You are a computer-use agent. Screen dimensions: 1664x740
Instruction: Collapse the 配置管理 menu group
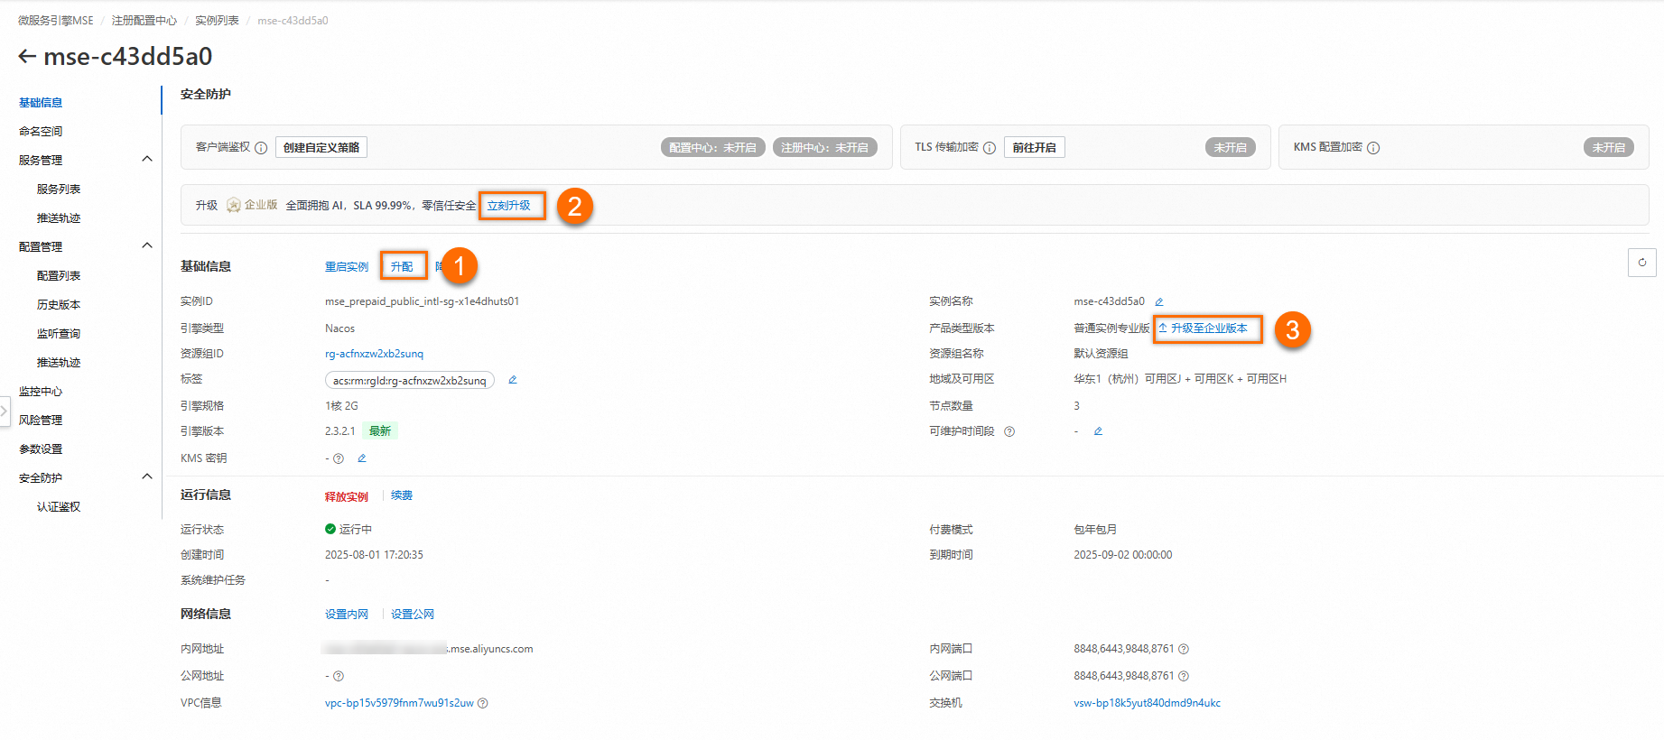(147, 246)
